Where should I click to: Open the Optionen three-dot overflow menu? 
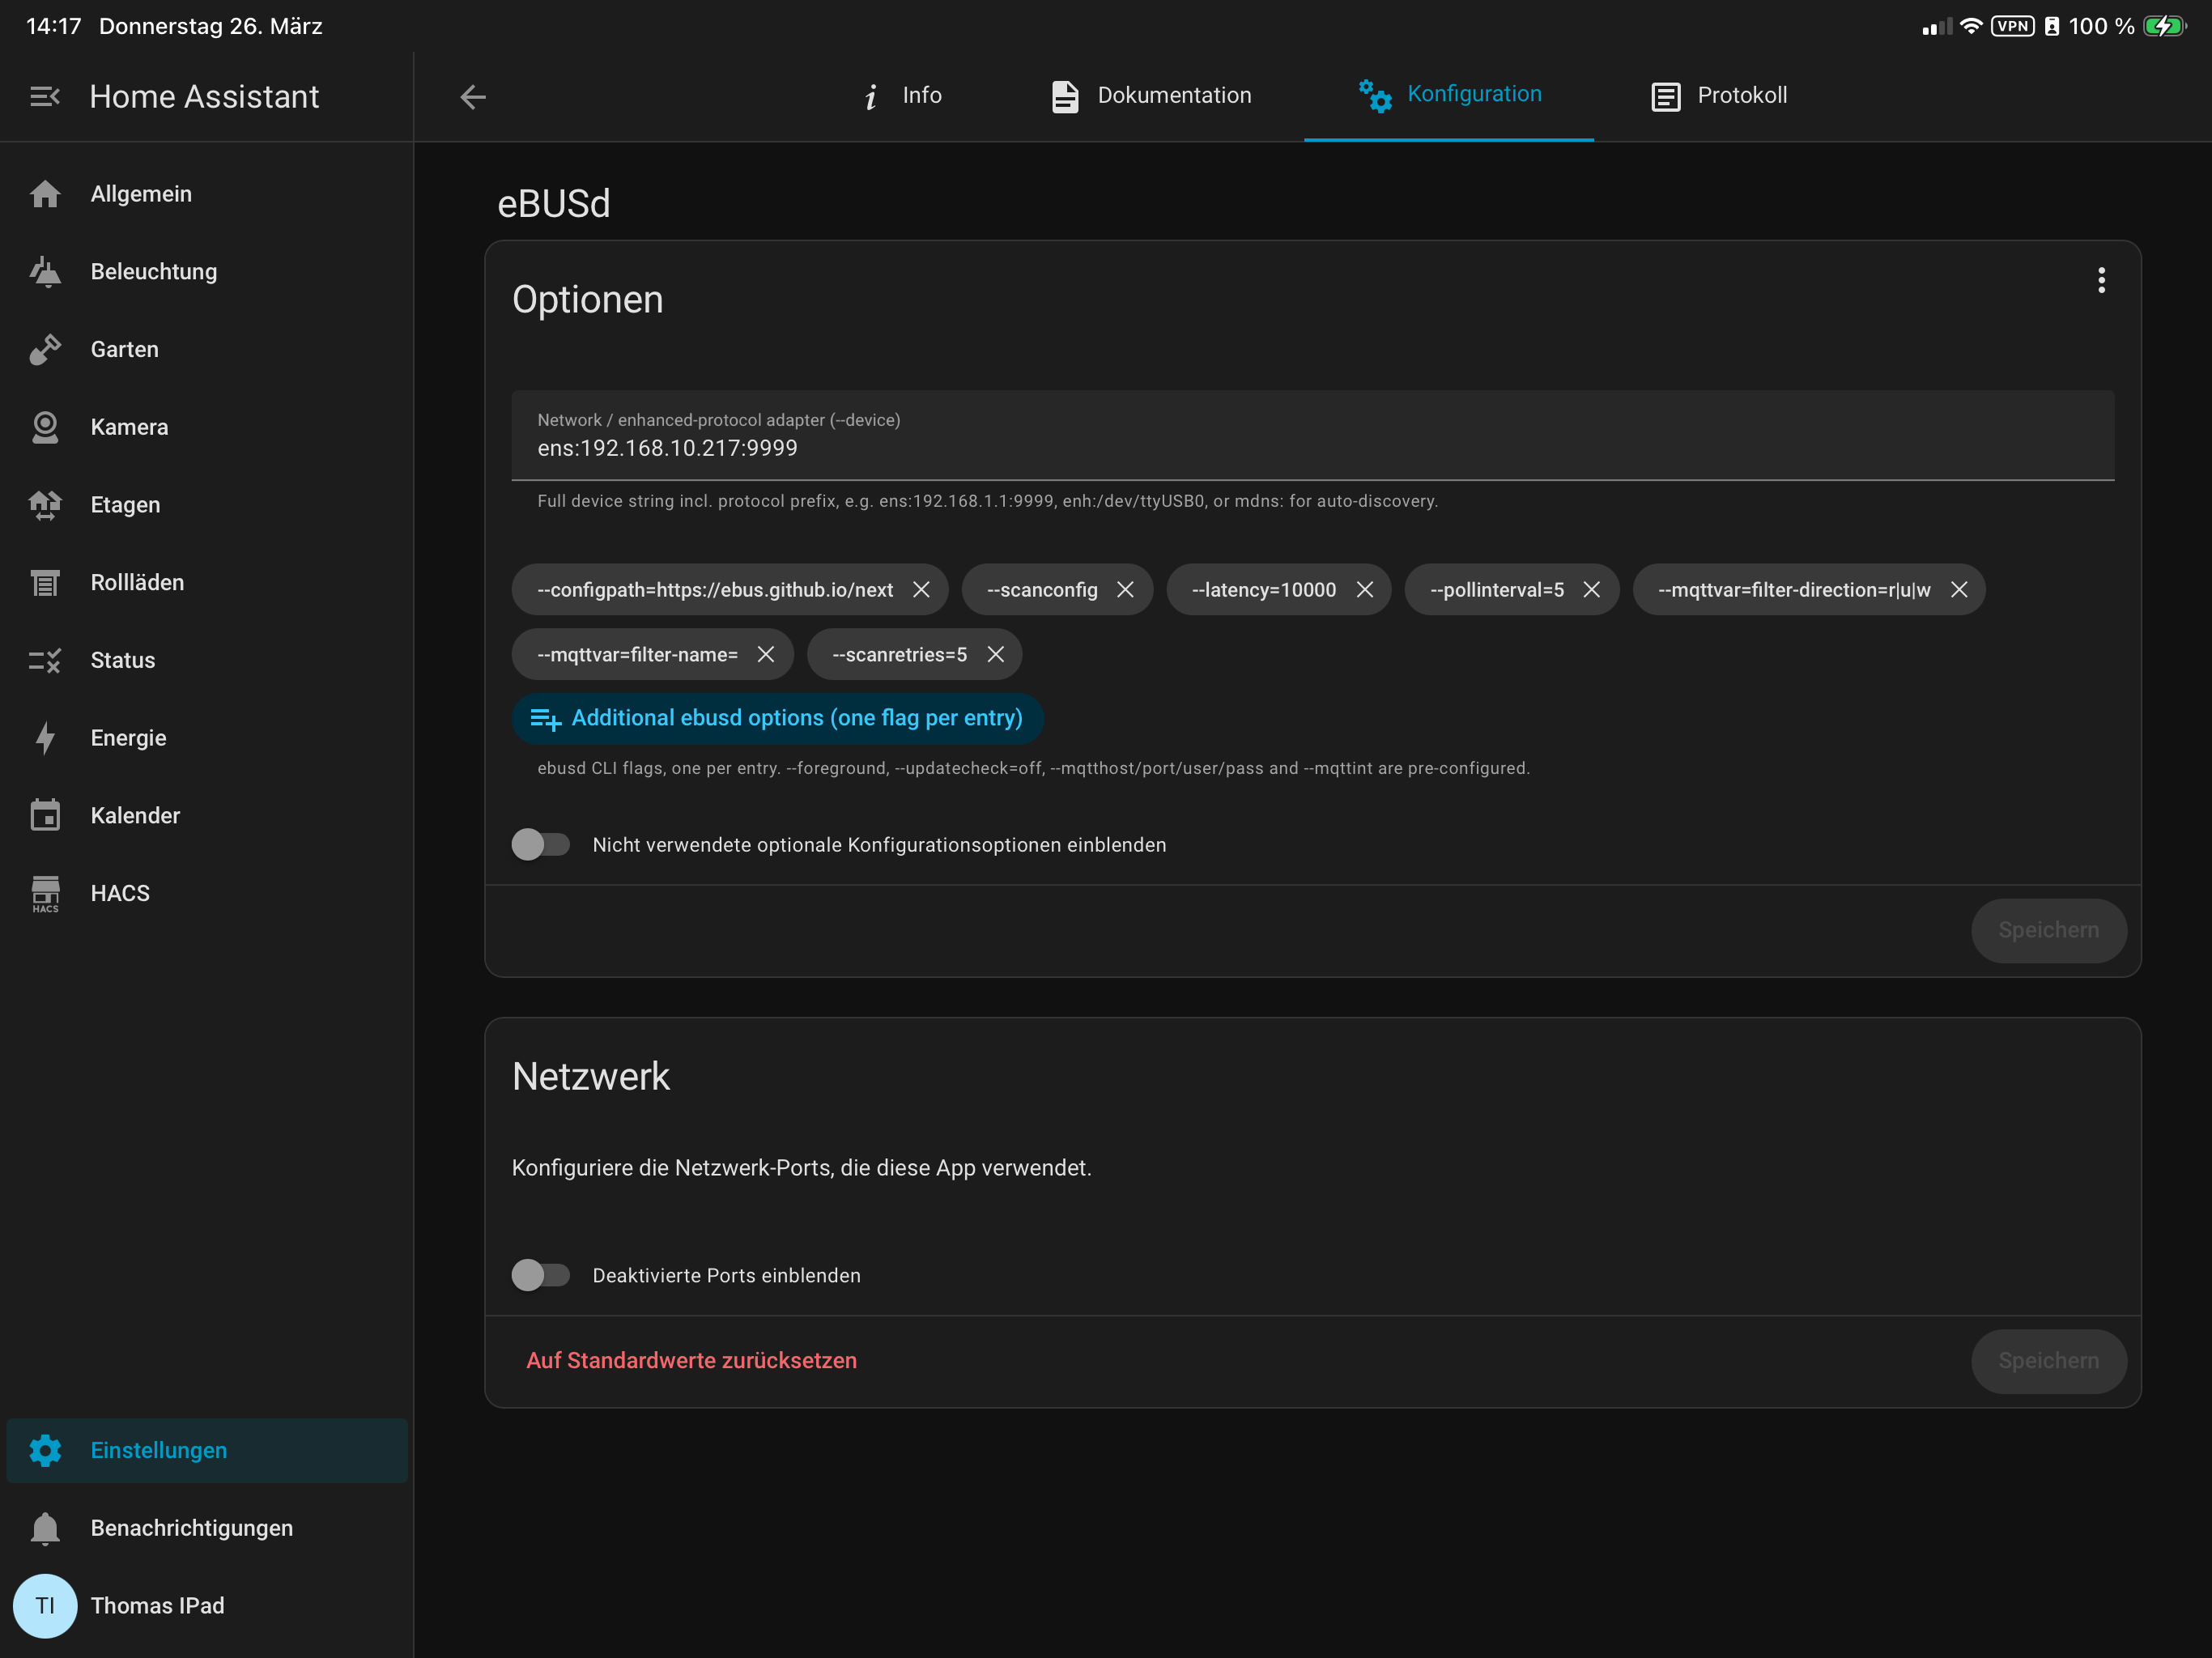(x=2101, y=281)
